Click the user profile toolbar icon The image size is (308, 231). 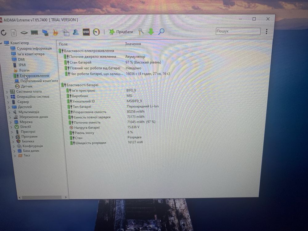[76, 32]
